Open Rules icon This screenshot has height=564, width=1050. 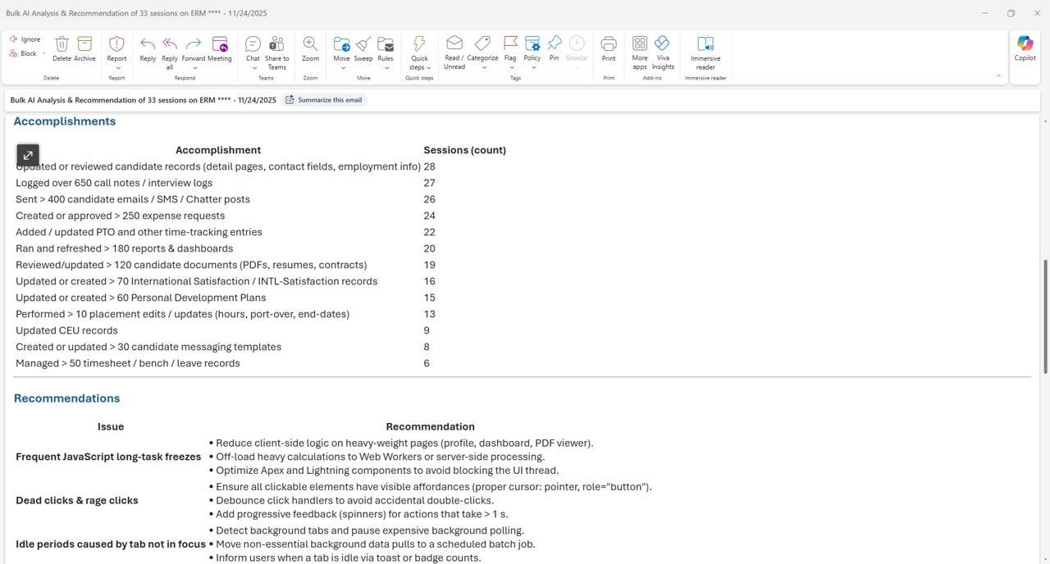pyautogui.click(x=386, y=44)
